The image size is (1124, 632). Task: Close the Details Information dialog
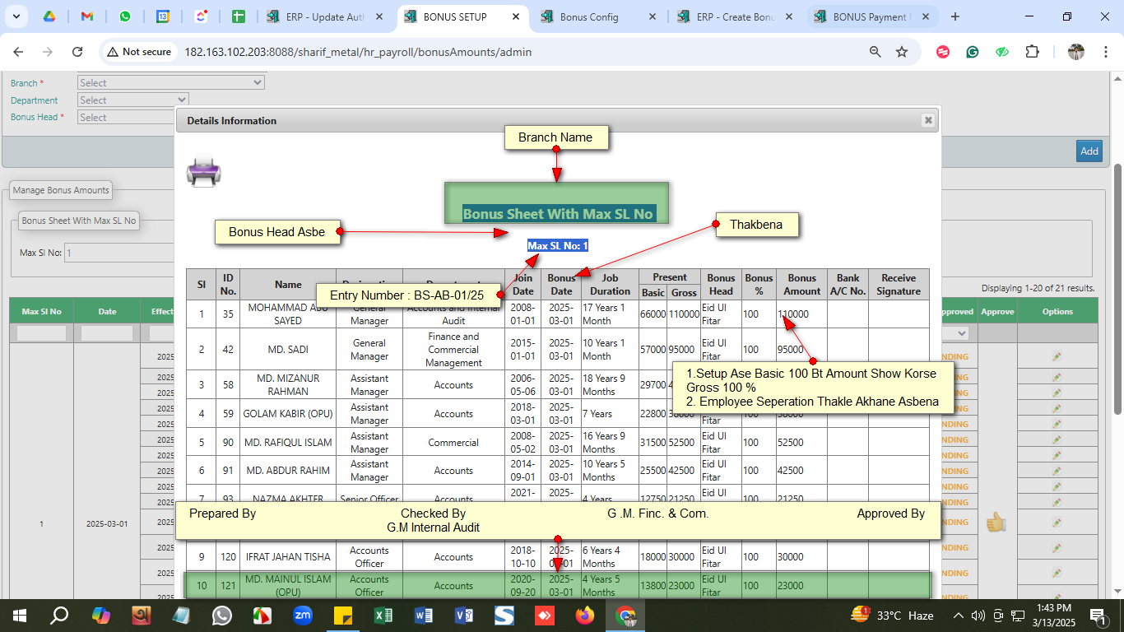click(x=928, y=120)
